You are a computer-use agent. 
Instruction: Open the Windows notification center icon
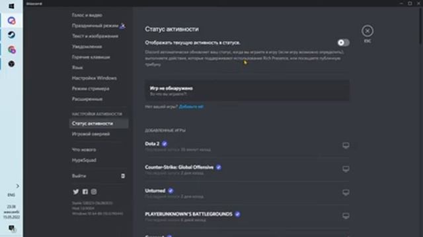[x=11, y=228]
